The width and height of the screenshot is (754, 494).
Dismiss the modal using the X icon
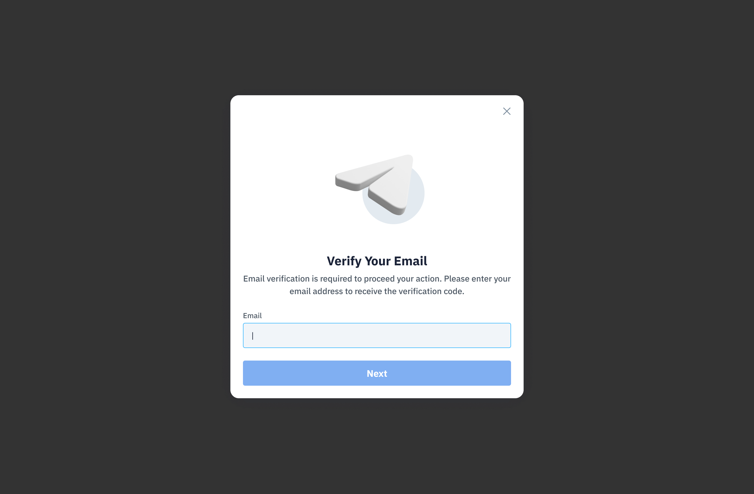click(x=507, y=111)
